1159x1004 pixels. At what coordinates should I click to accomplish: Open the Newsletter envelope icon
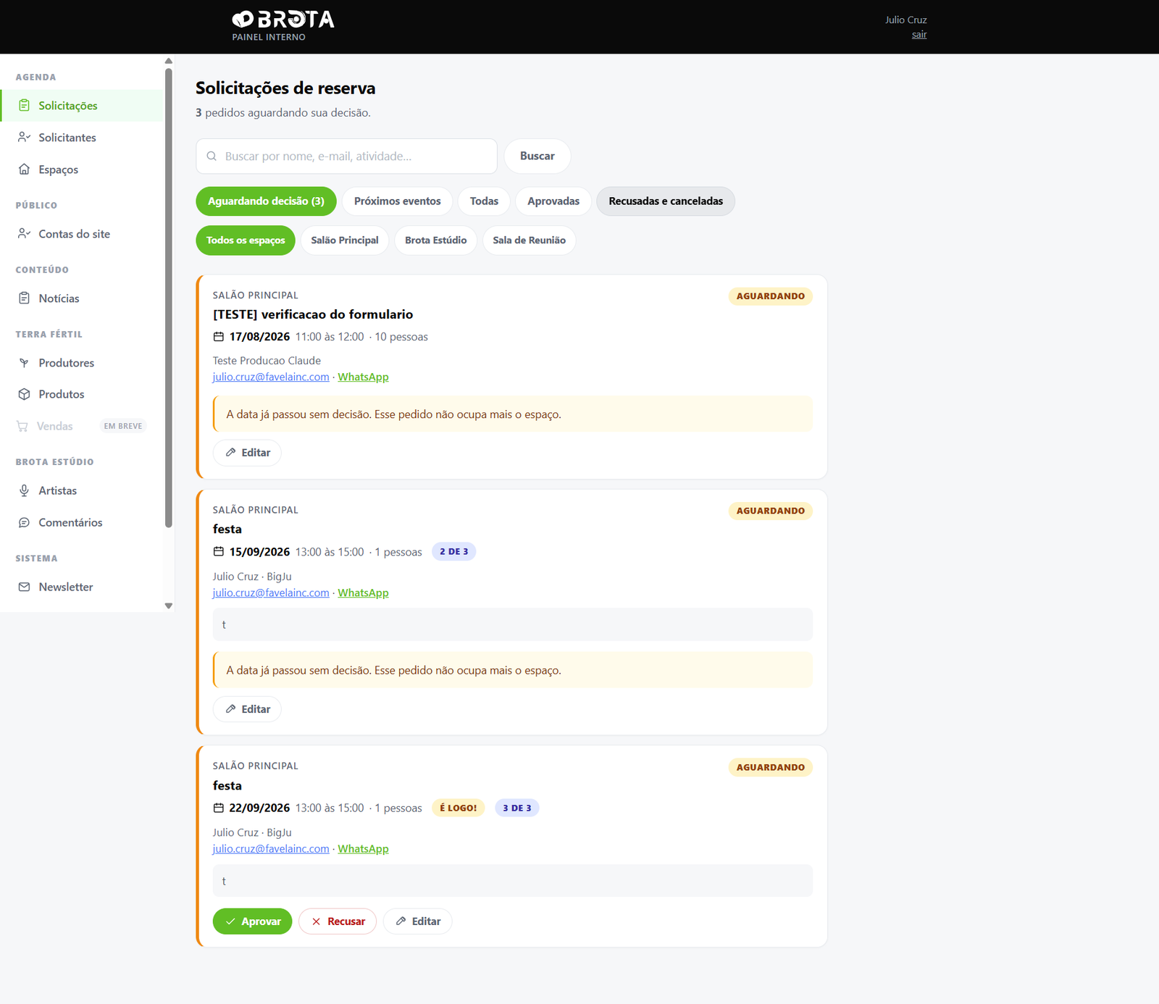click(x=24, y=587)
